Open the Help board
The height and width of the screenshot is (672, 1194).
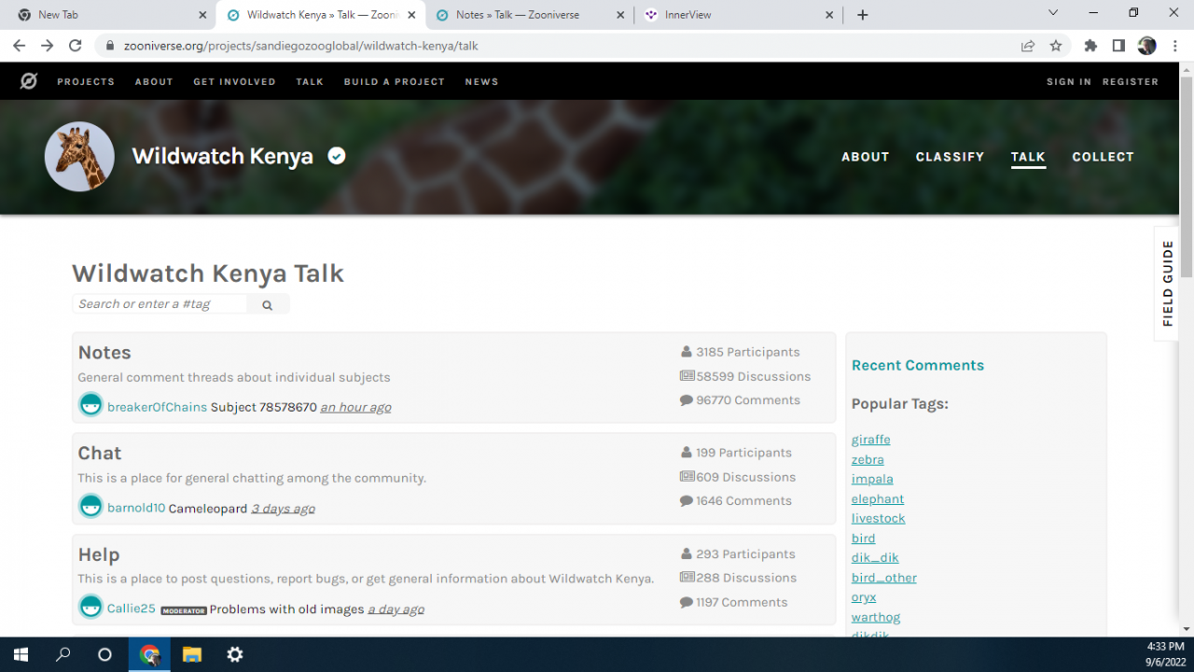[x=99, y=555]
